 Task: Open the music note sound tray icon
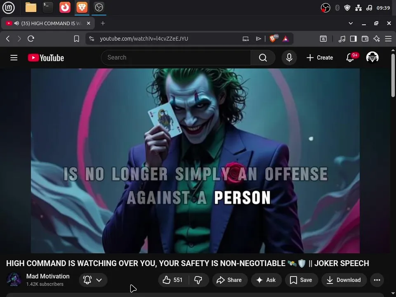pyautogui.click(x=369, y=8)
